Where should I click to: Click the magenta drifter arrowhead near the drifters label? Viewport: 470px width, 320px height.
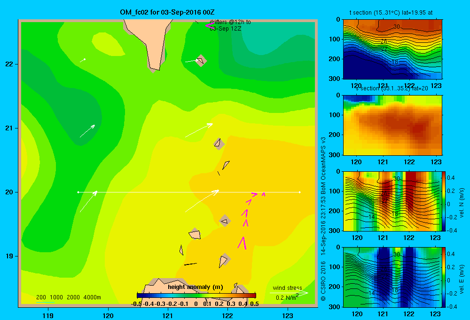click(210, 25)
